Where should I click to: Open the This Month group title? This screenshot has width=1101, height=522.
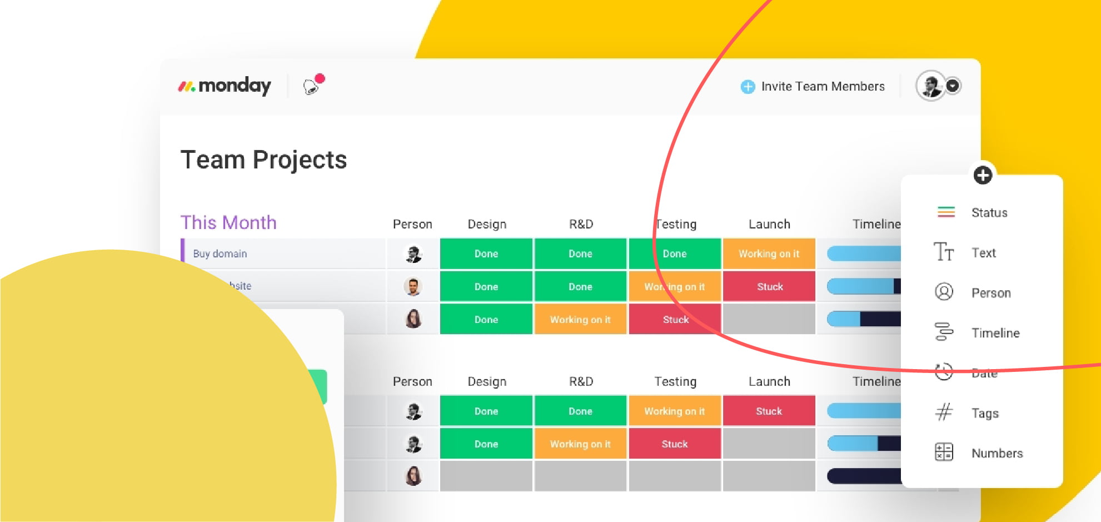point(228,222)
